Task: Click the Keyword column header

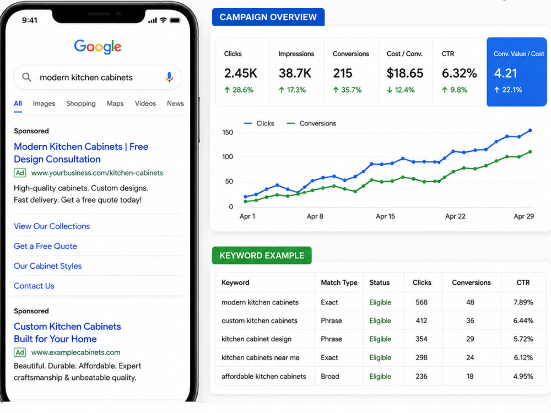Action: point(235,282)
